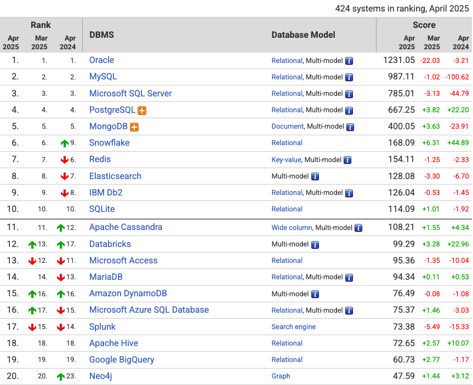This screenshot has width=473, height=385.
Task: Click the info icon in the MongoDB row
Action: tap(350, 127)
